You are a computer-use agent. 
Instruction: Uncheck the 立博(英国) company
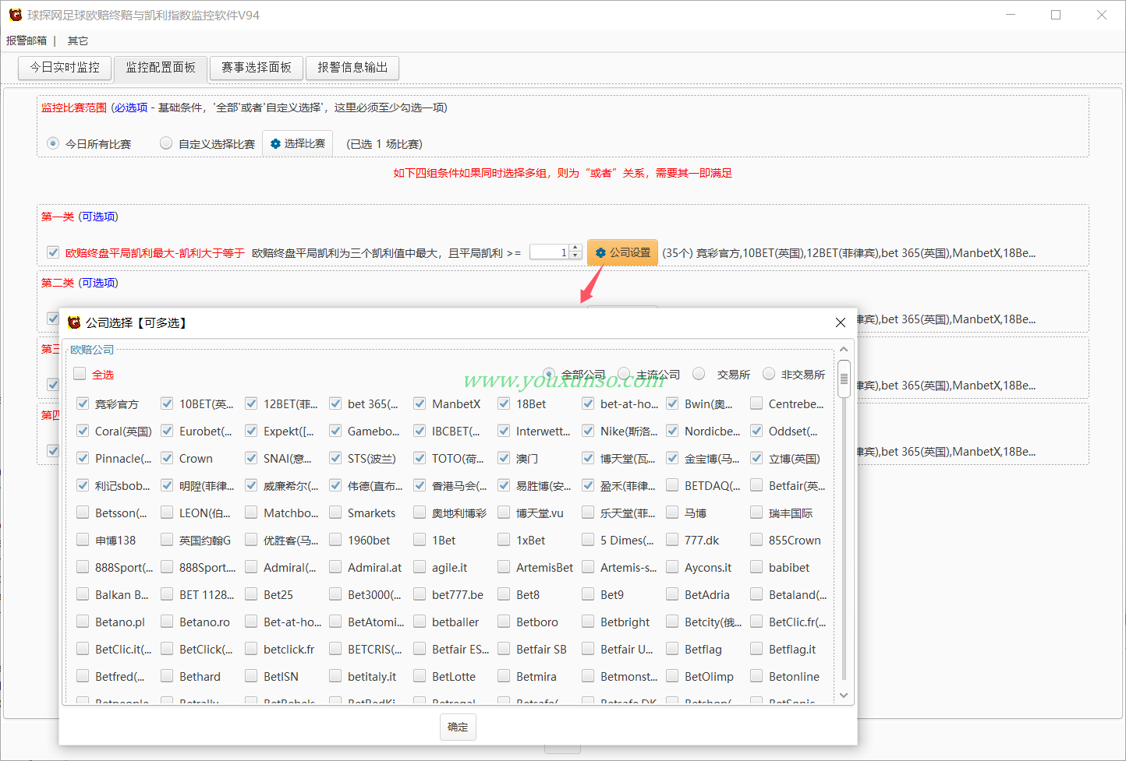pyautogui.click(x=756, y=458)
